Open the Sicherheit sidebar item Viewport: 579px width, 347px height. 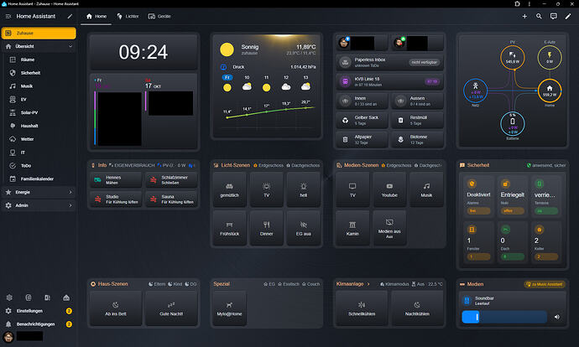click(x=39, y=73)
